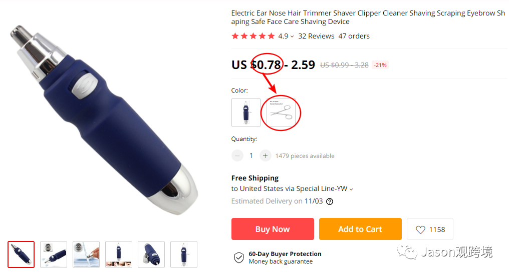Select the fourth thumbnail with usage faces
Viewport: 509px width, 274px height.
(x=119, y=254)
